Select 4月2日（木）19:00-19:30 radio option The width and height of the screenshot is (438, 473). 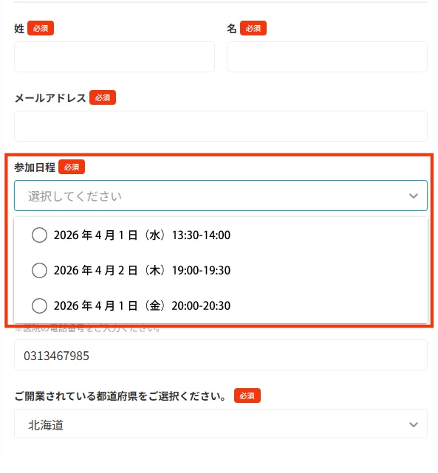pyautogui.click(x=40, y=270)
